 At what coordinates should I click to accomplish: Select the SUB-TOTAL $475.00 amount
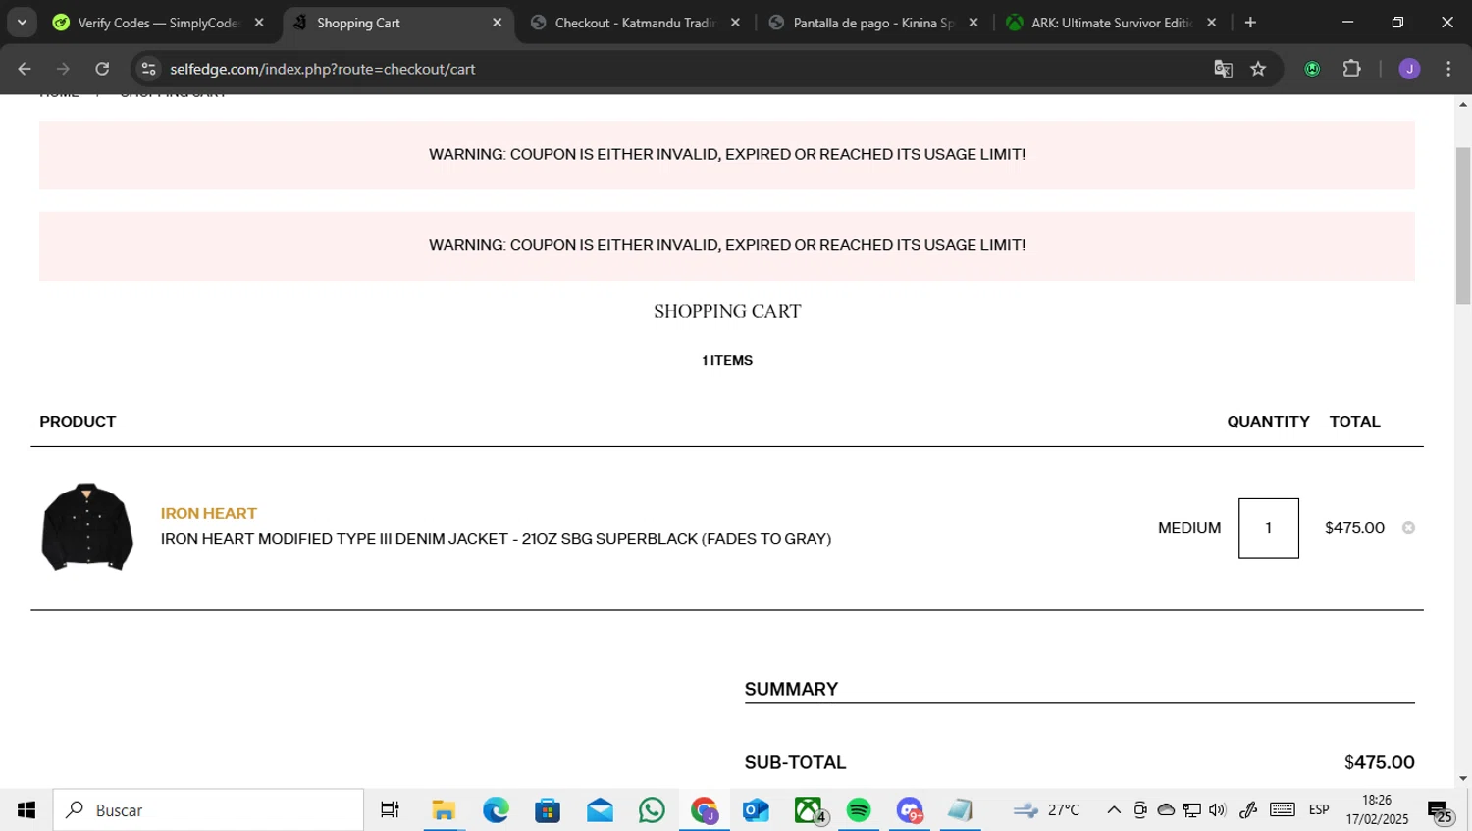(1379, 762)
